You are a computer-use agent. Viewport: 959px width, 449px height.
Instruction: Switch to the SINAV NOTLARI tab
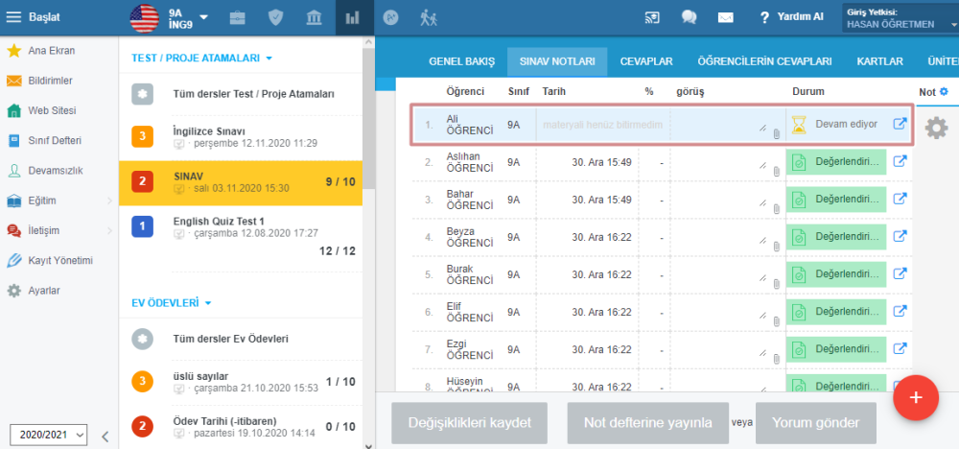pos(557,61)
